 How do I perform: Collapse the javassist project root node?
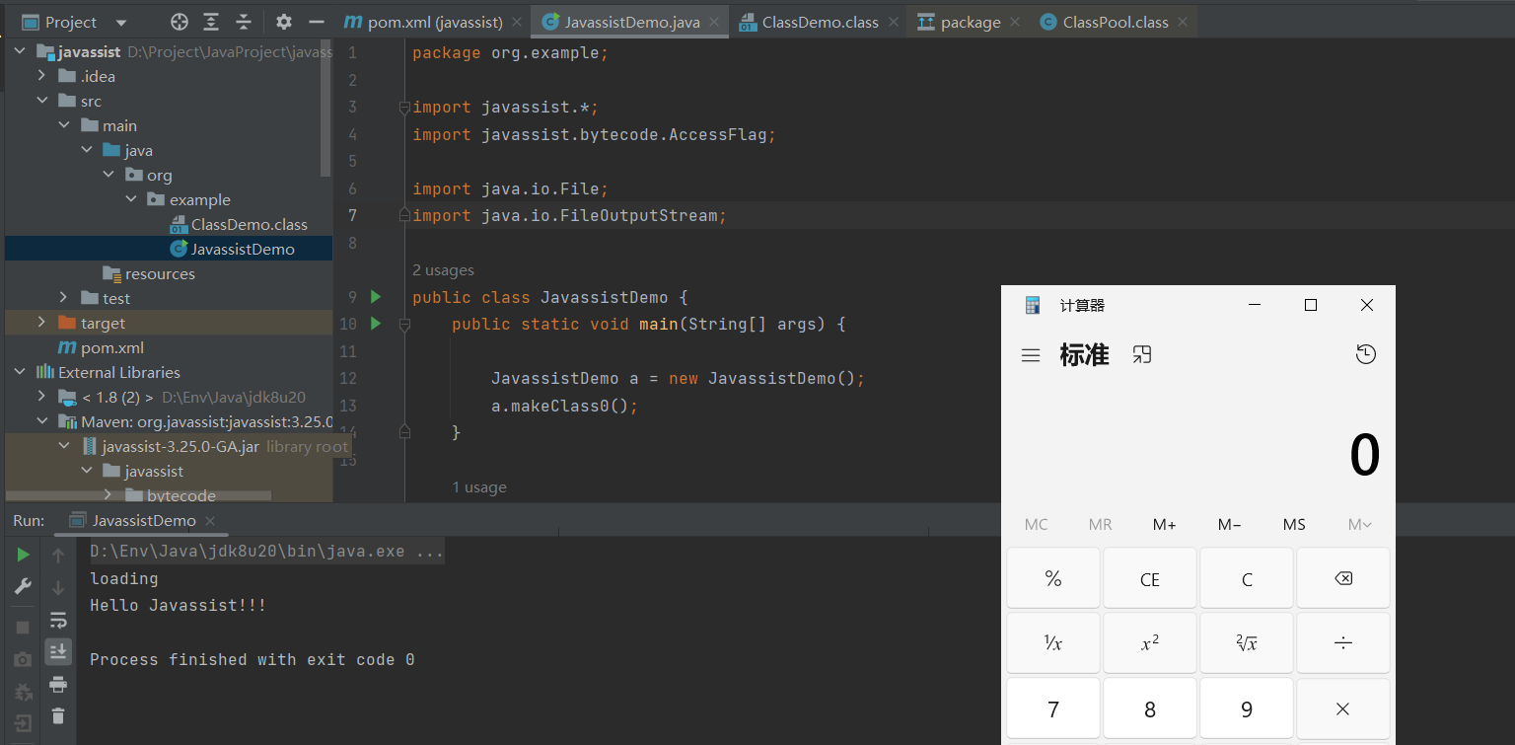[20, 51]
